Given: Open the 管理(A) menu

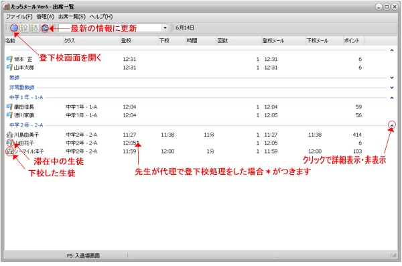Looking at the screenshot, I should tap(46, 17).
